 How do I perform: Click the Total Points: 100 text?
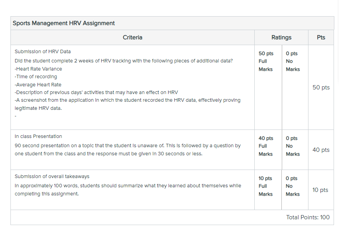tap(308, 217)
